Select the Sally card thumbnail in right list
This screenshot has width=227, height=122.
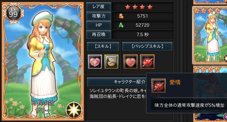tap(210, 35)
